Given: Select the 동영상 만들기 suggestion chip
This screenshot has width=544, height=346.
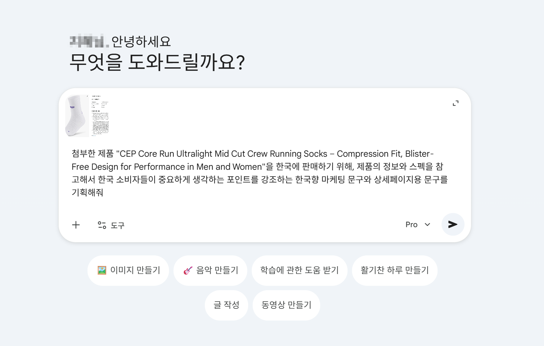Looking at the screenshot, I should (x=286, y=305).
